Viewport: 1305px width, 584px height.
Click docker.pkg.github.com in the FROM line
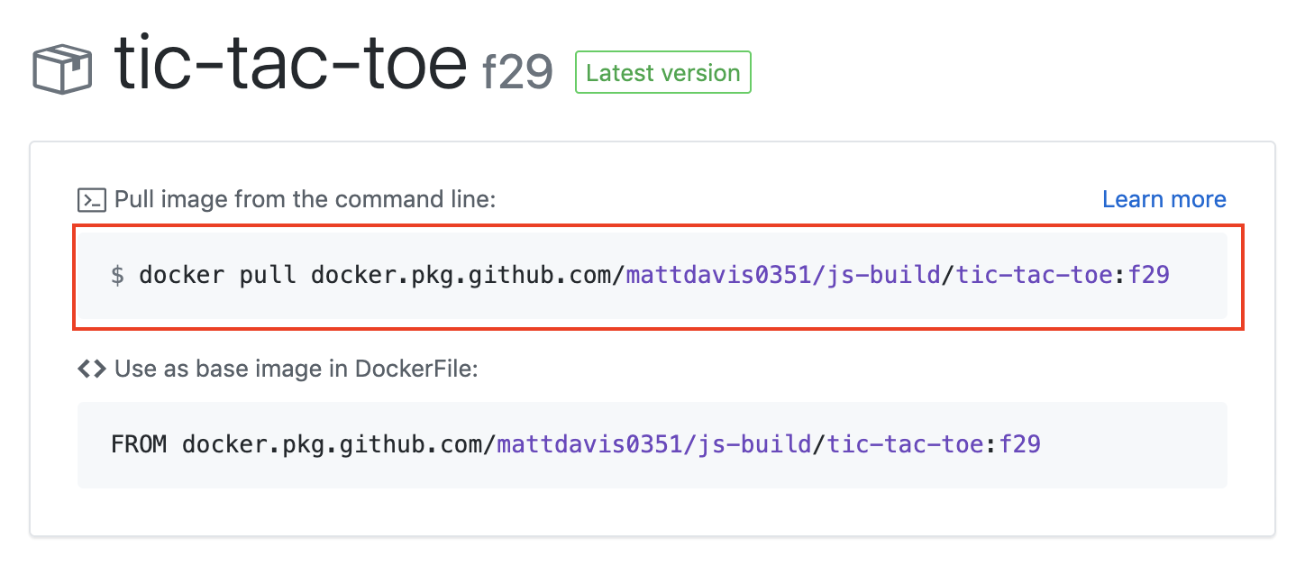click(333, 444)
